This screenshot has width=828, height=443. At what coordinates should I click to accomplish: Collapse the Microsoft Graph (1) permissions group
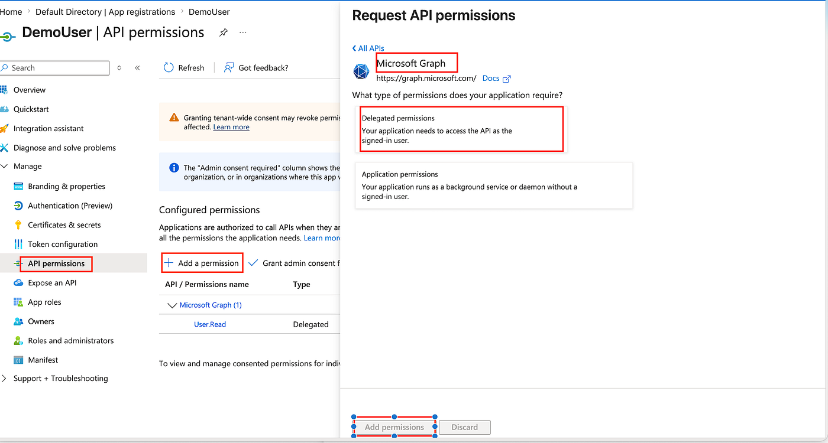(173, 305)
